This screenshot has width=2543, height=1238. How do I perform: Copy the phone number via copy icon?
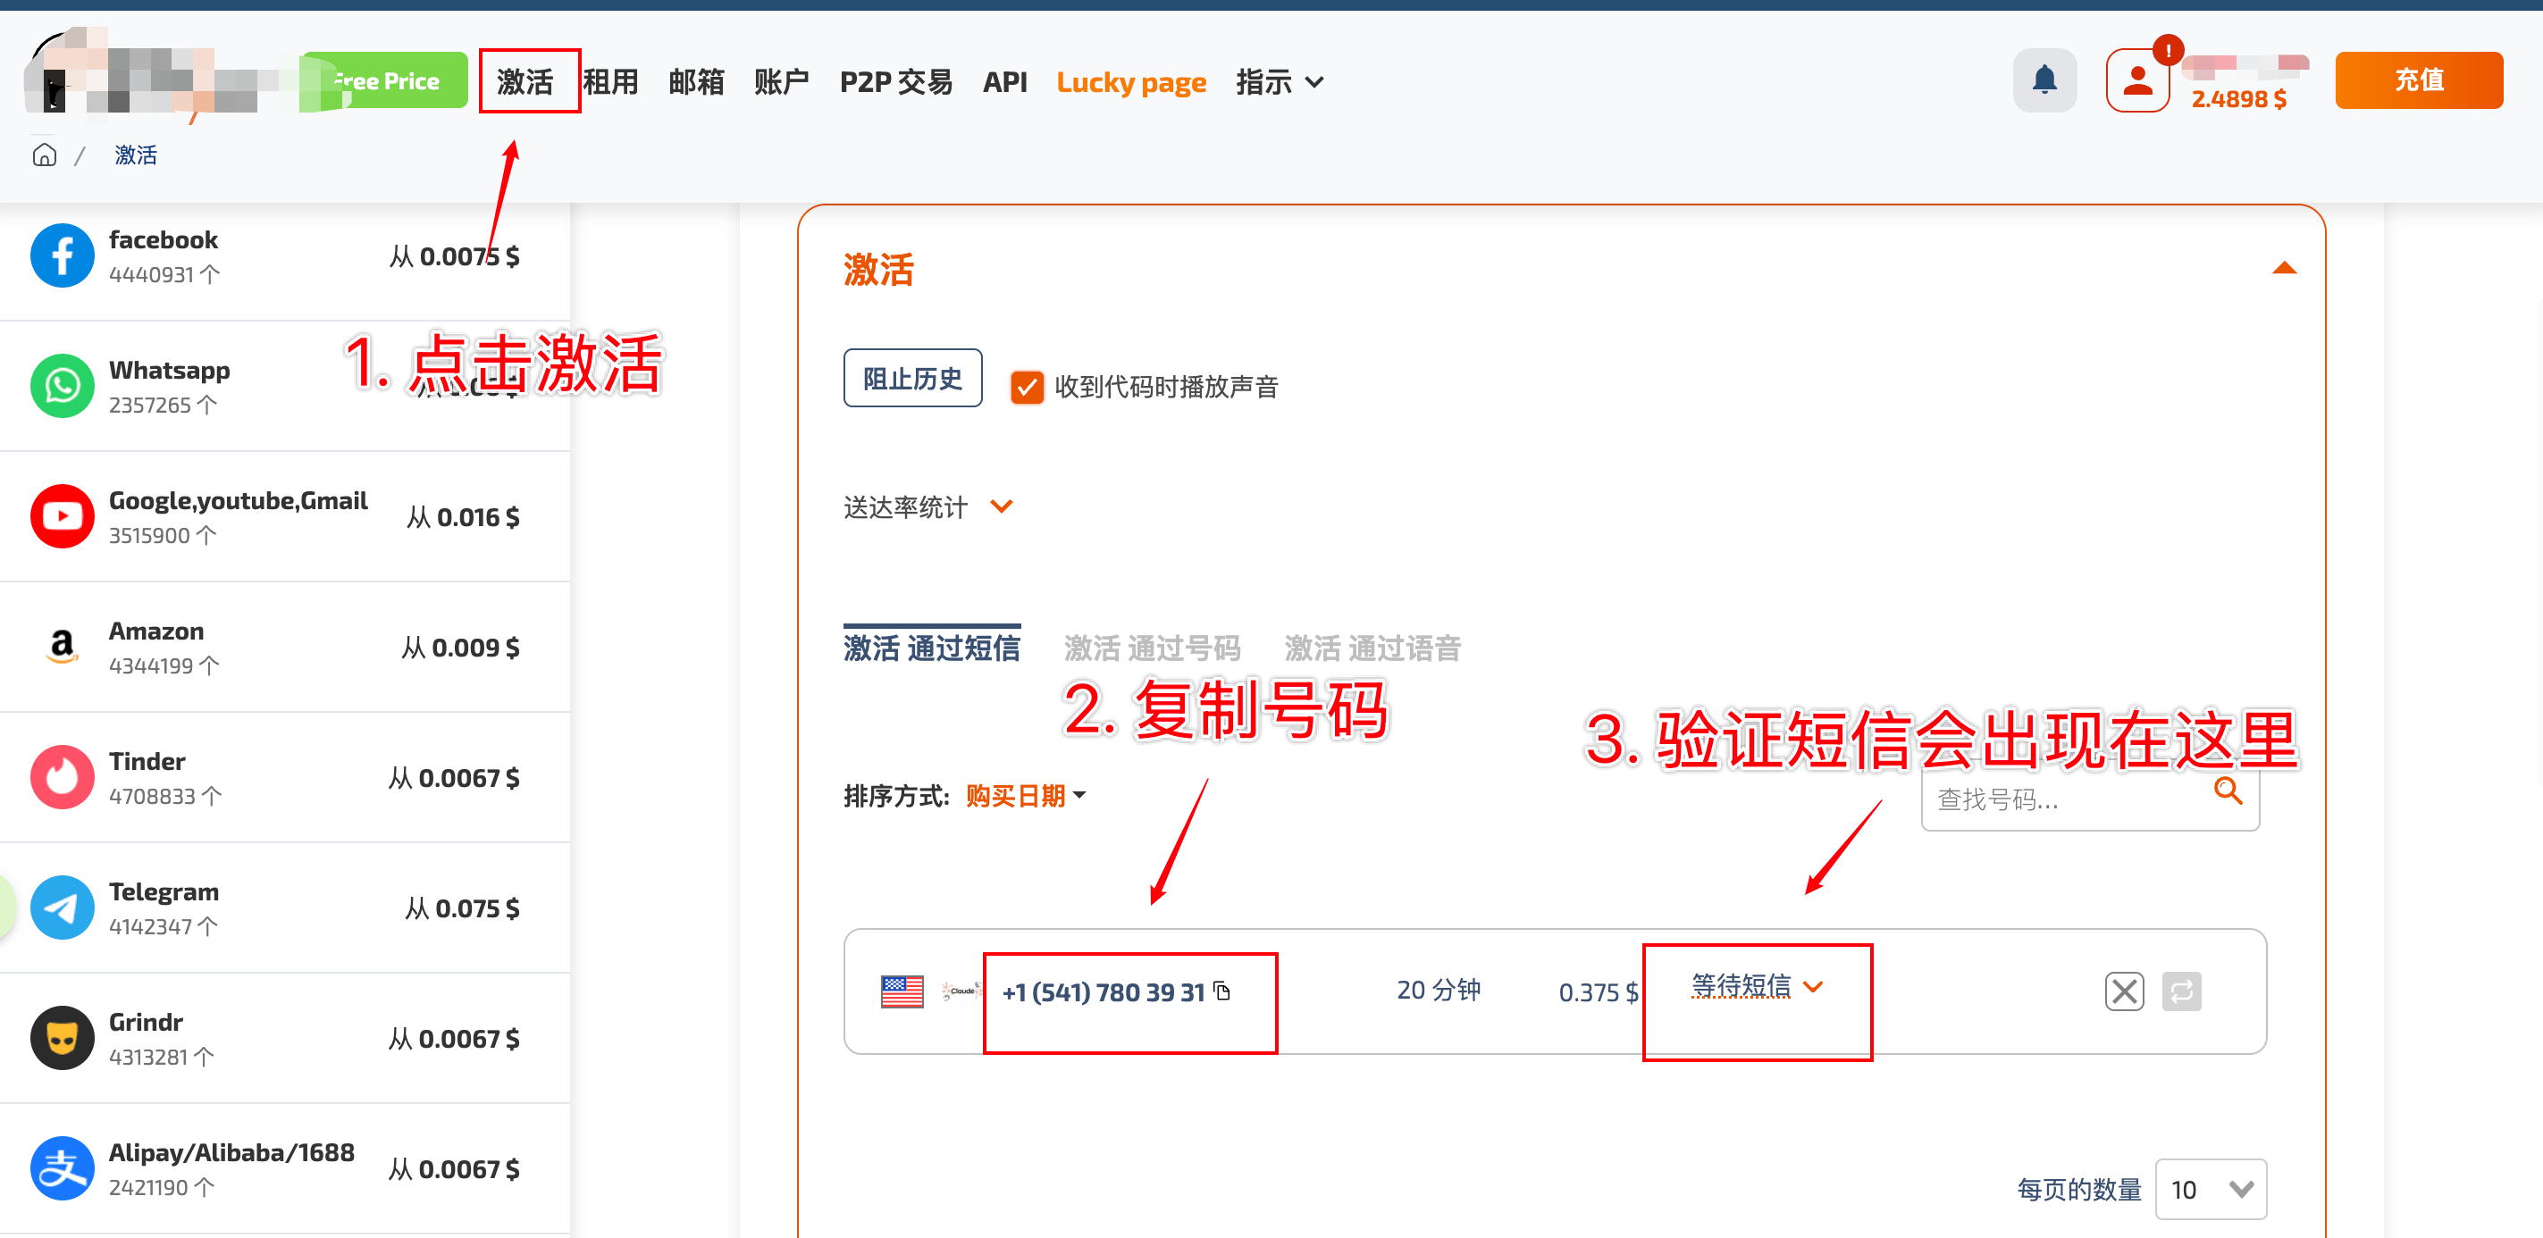[1222, 991]
